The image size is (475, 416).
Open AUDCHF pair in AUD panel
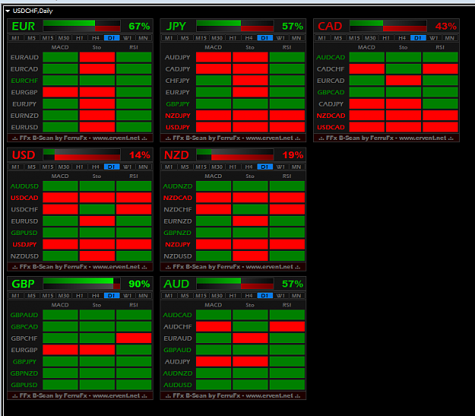pyautogui.click(x=178, y=327)
